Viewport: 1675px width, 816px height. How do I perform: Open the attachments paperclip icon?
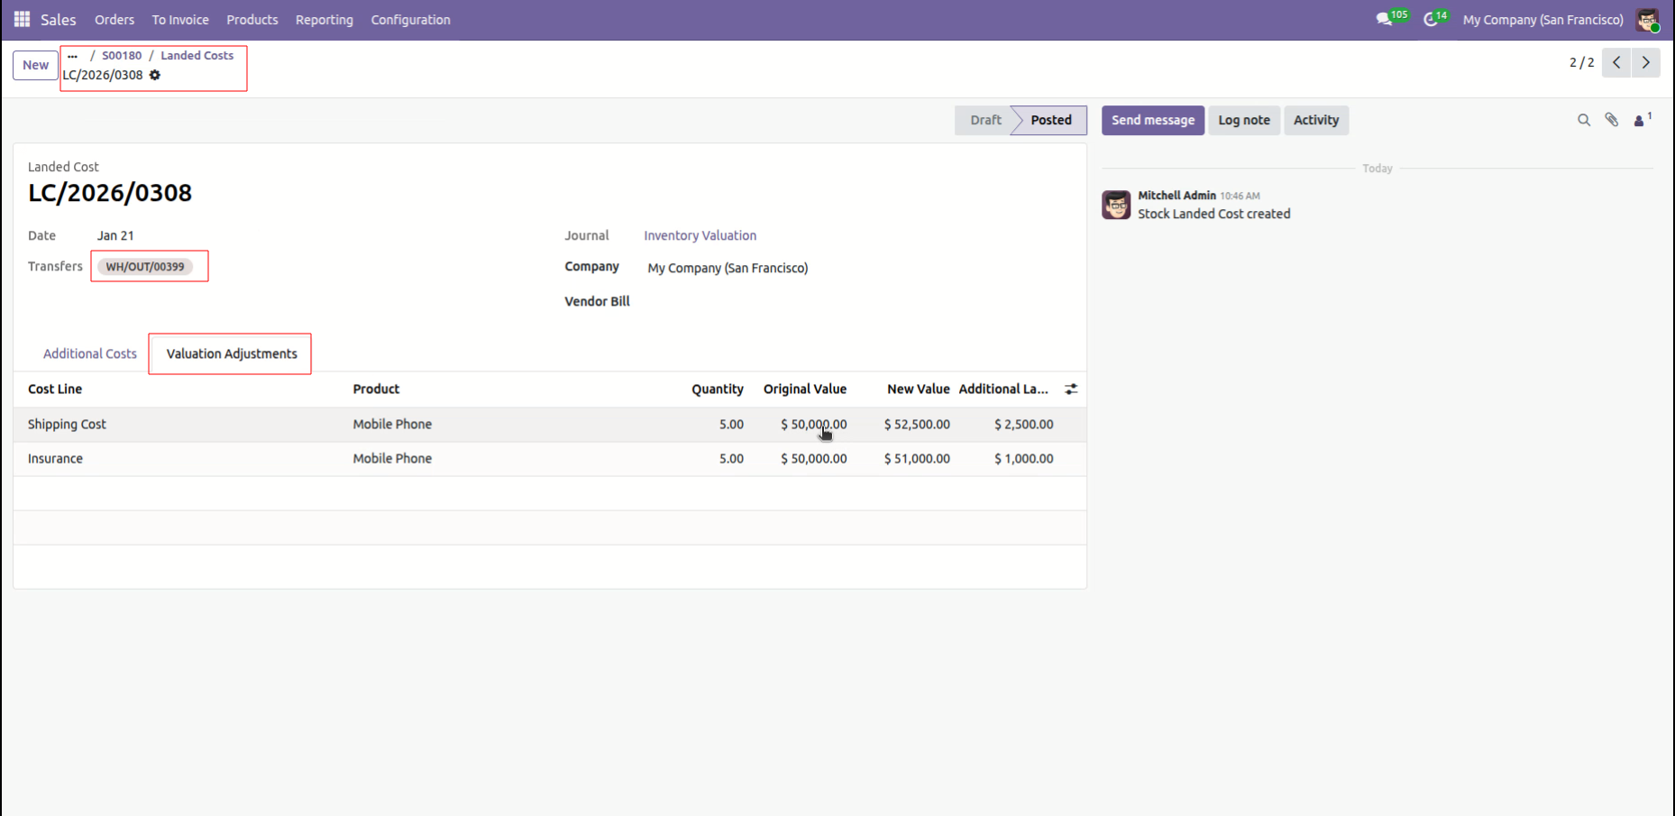tap(1612, 120)
